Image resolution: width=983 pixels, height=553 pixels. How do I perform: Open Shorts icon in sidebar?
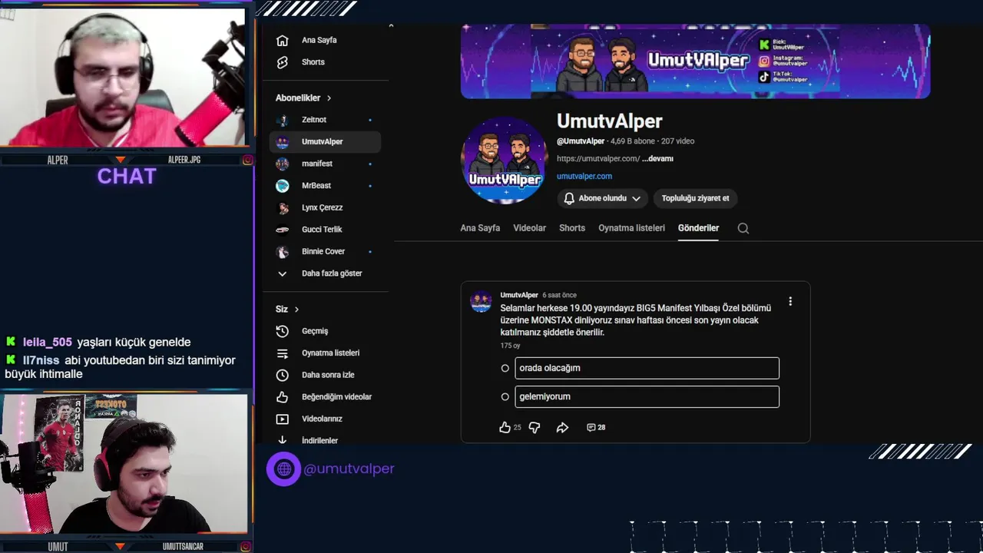[283, 62]
